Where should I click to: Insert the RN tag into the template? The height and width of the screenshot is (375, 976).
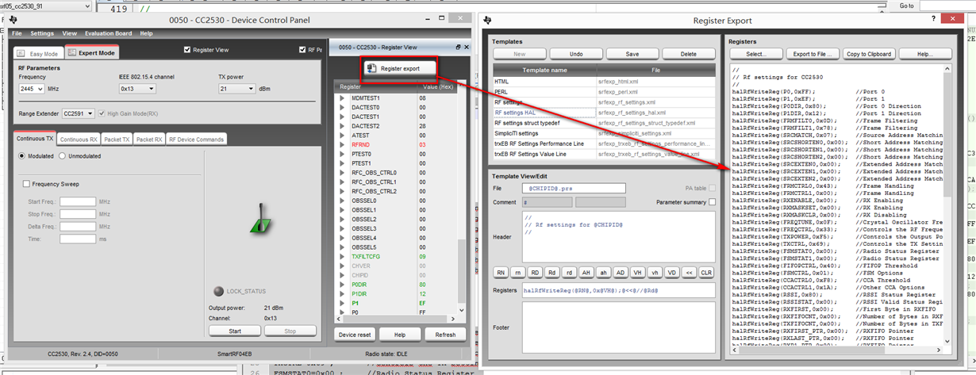click(x=501, y=272)
